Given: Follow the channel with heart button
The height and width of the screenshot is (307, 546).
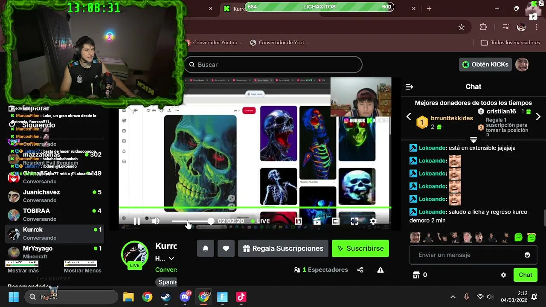Looking at the screenshot, I should point(226,249).
